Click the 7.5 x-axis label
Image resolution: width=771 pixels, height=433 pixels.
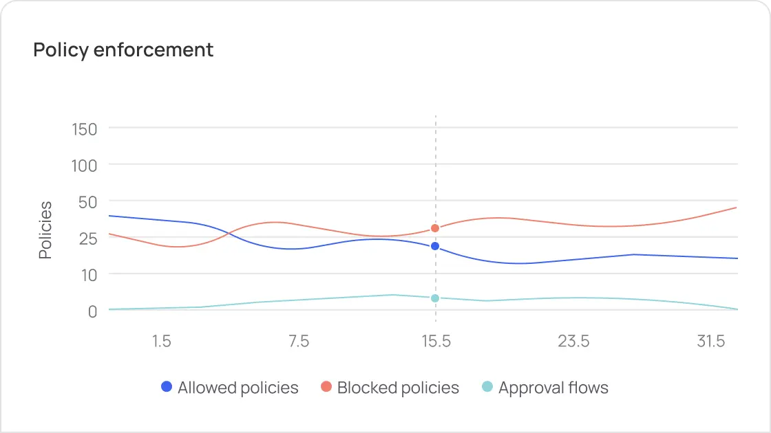(299, 342)
